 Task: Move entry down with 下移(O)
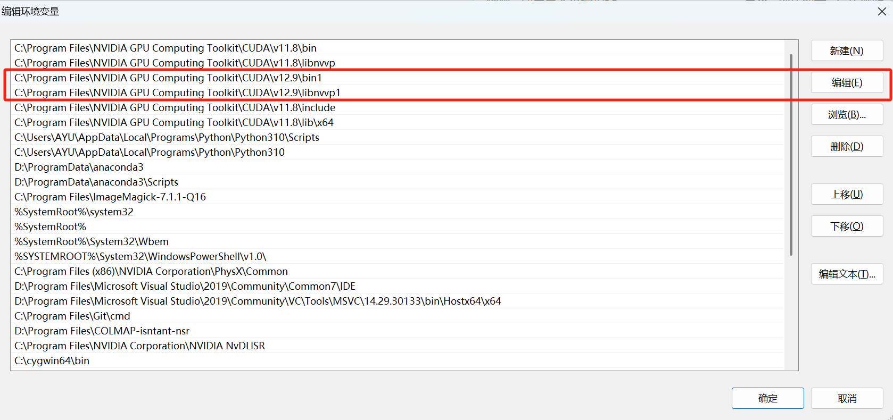847,226
